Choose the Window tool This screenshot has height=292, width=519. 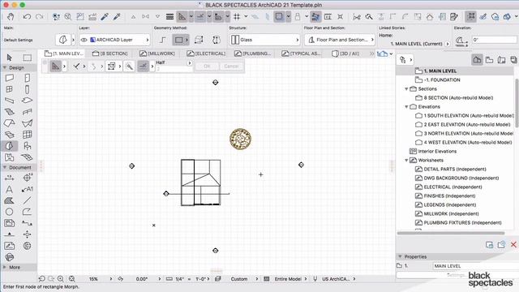pyautogui.click(x=9, y=89)
